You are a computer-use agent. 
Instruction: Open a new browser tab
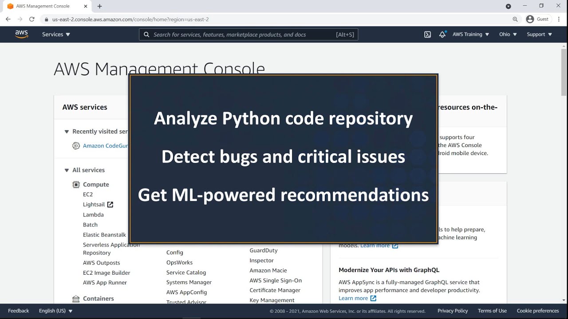tap(99, 6)
